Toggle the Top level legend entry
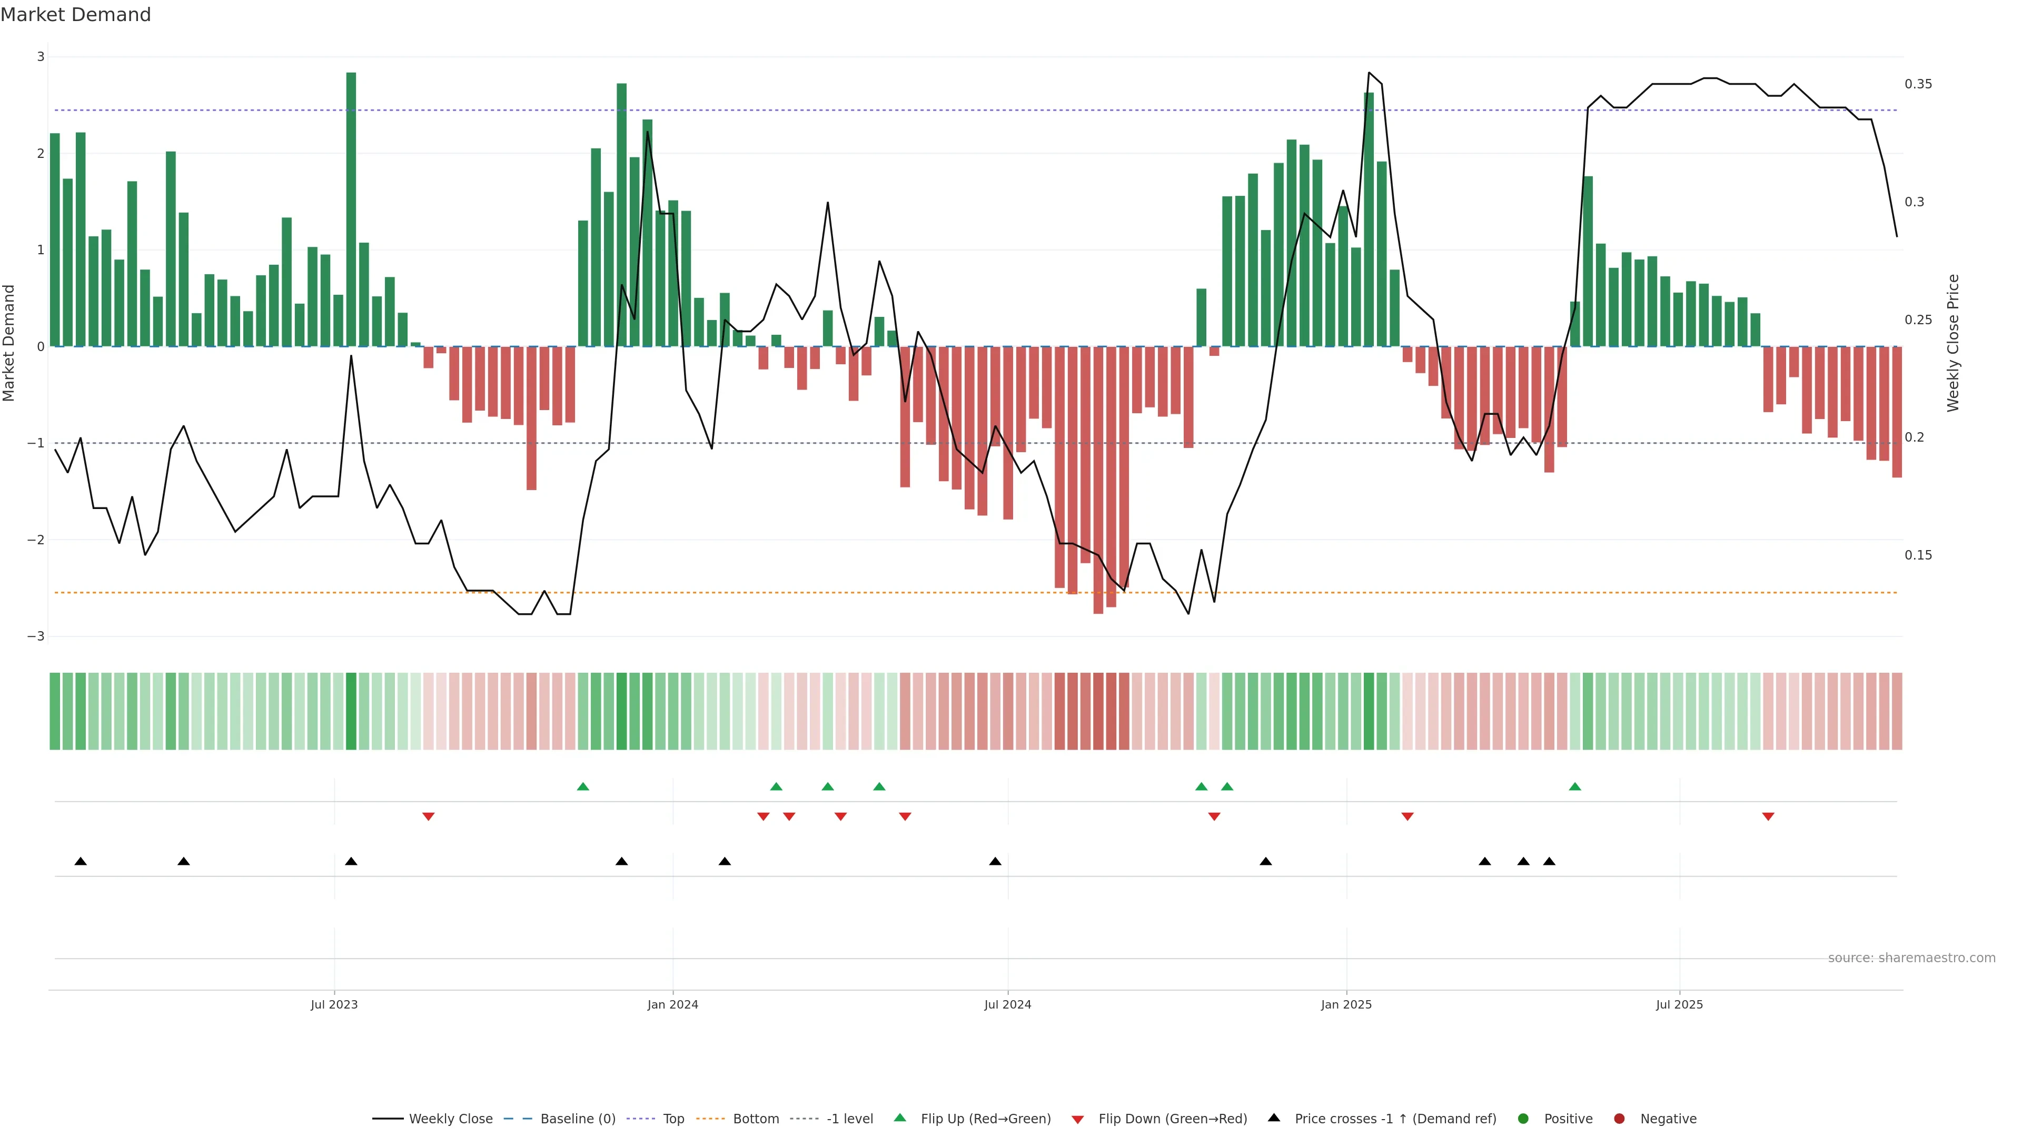The image size is (2022, 1137). [673, 1119]
